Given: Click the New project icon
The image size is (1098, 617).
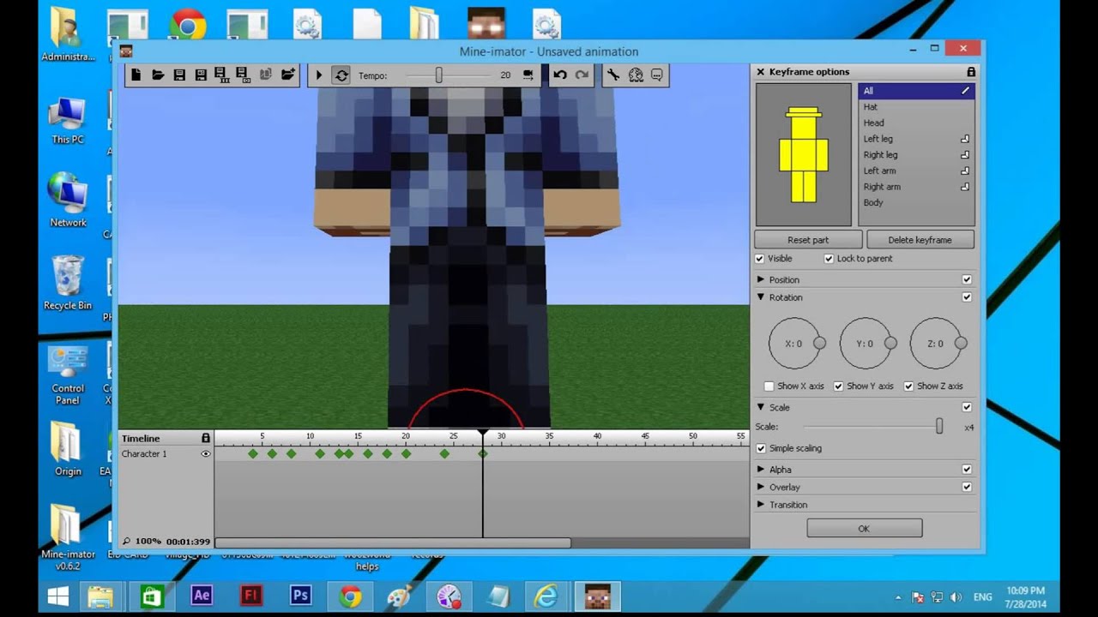Looking at the screenshot, I should point(137,75).
